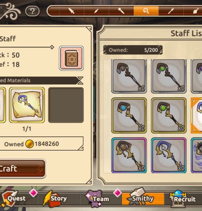The image size is (202, 211).
Task: Select the dagger weapon category tab
Action: (x=97, y=11)
